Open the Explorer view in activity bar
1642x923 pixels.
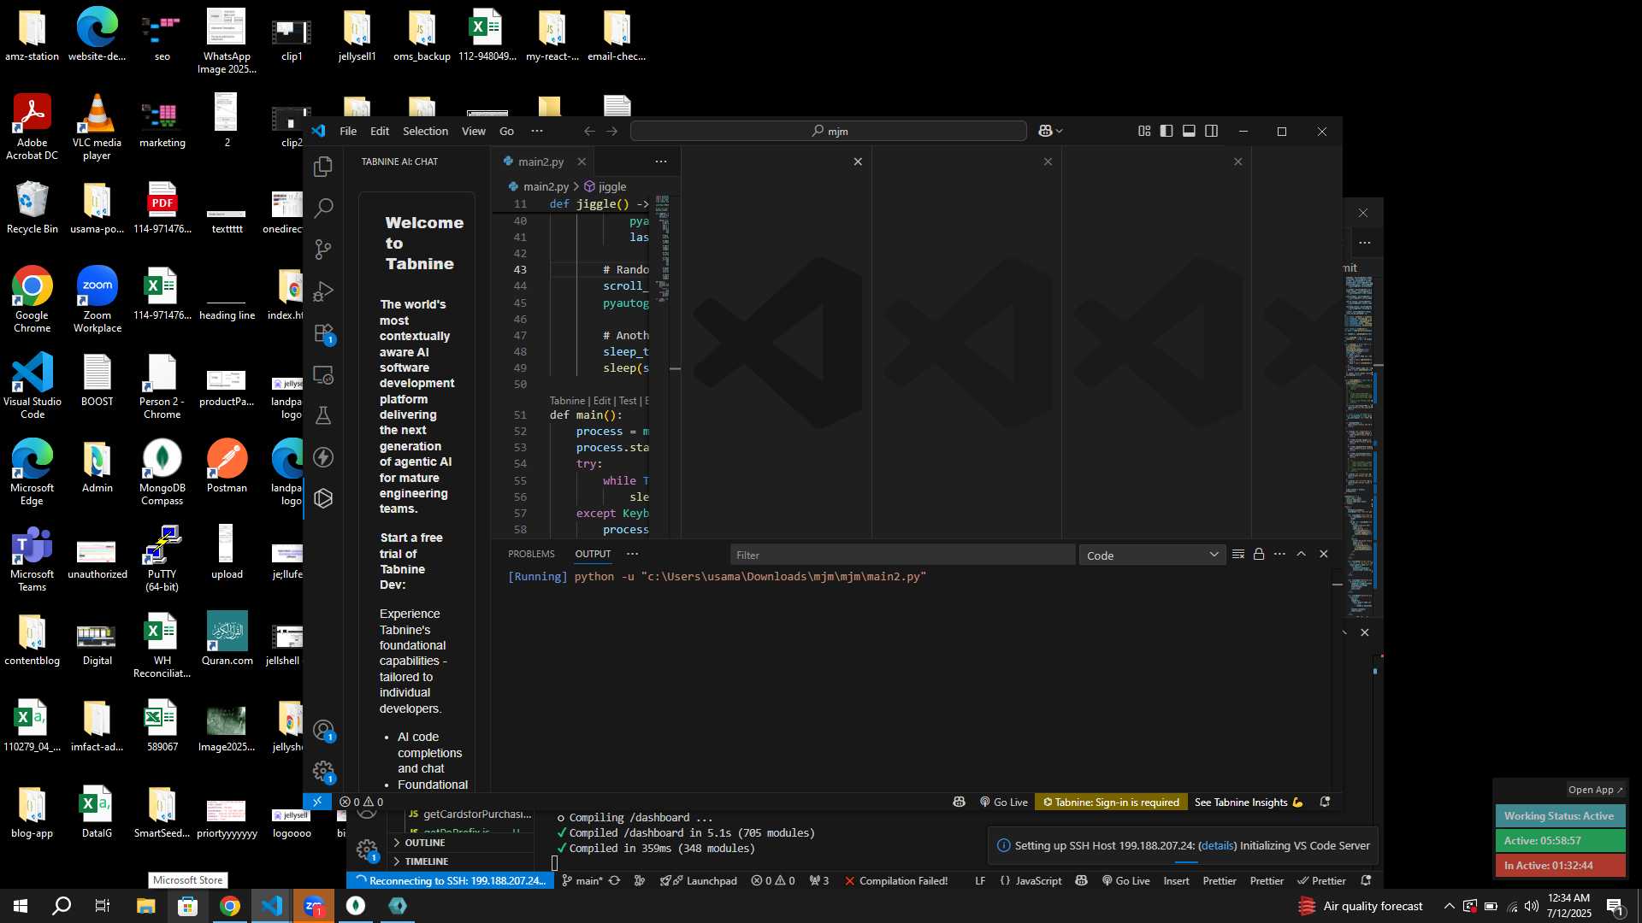(x=323, y=167)
